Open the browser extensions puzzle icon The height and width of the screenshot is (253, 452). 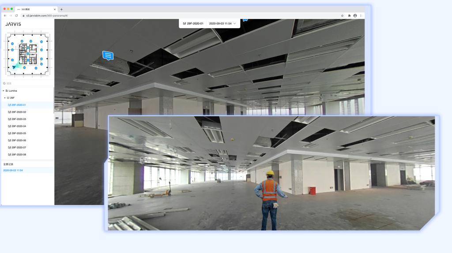click(x=349, y=15)
